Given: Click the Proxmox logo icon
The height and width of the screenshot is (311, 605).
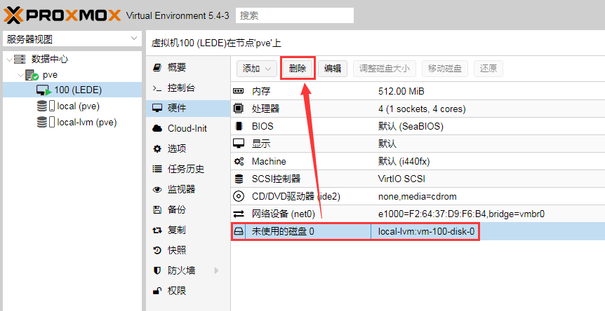Looking at the screenshot, I should point(13,15).
